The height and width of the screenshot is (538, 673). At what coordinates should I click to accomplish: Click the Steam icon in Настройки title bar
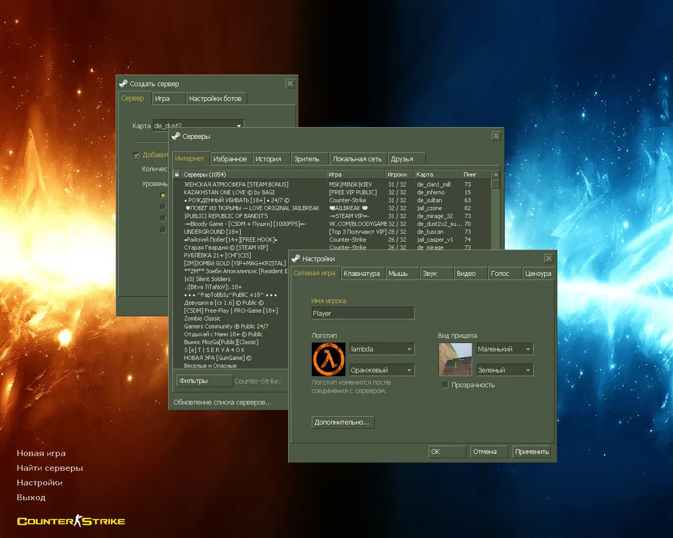point(296,258)
